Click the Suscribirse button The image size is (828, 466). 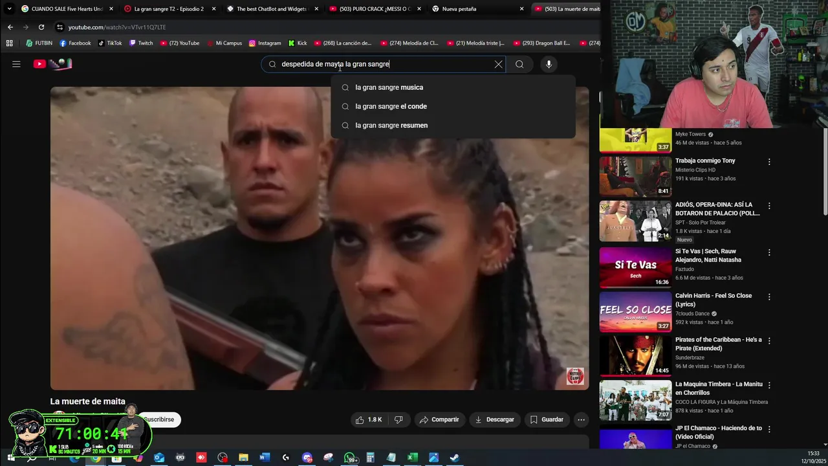[159, 419]
